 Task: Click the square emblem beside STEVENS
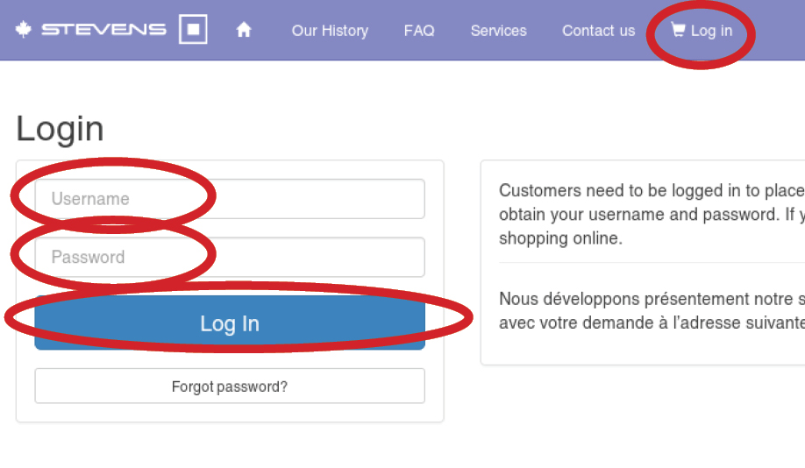pos(193,29)
